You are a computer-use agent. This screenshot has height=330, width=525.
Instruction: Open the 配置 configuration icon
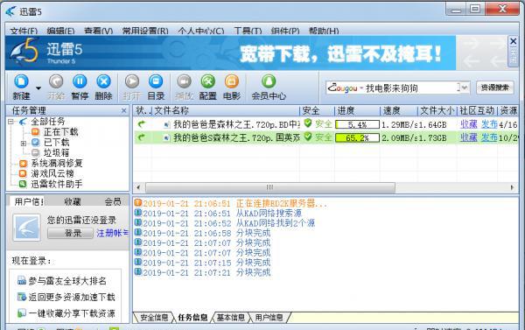click(208, 81)
